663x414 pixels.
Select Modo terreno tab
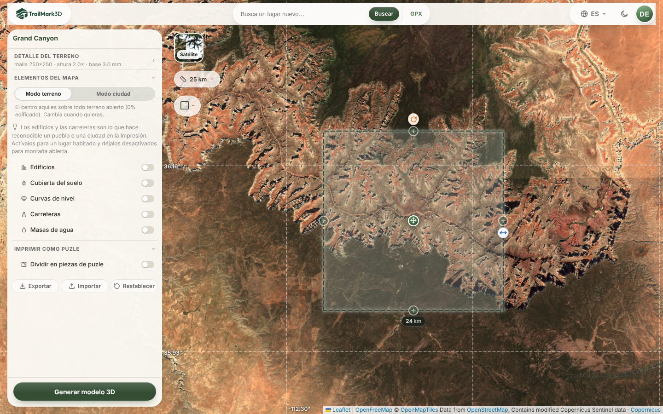tap(43, 94)
